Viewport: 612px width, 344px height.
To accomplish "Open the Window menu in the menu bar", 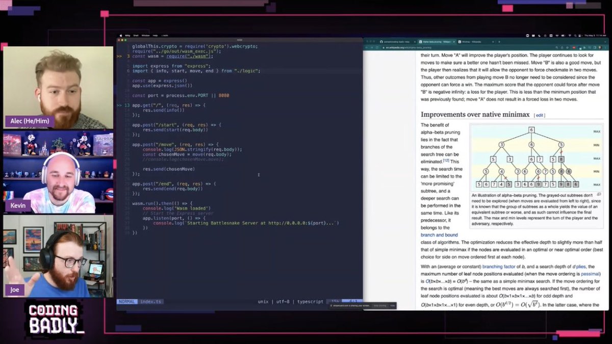I will (145, 36).
